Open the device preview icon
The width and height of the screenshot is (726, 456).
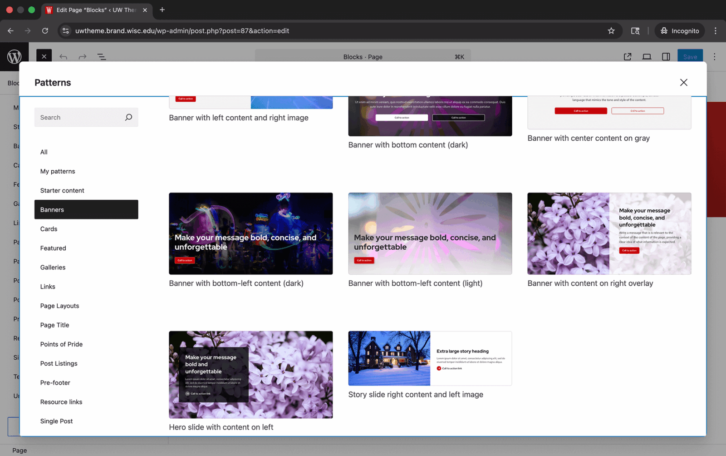click(x=647, y=57)
